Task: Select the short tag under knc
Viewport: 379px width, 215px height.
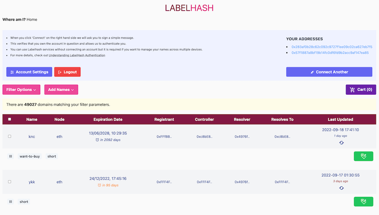Action: click(52, 156)
